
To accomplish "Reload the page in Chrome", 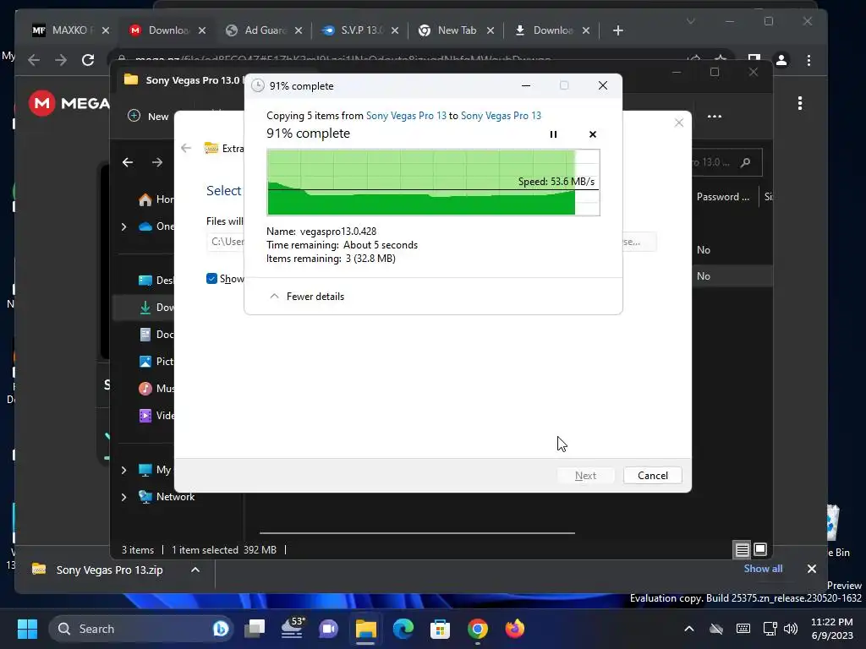I will 88,60.
